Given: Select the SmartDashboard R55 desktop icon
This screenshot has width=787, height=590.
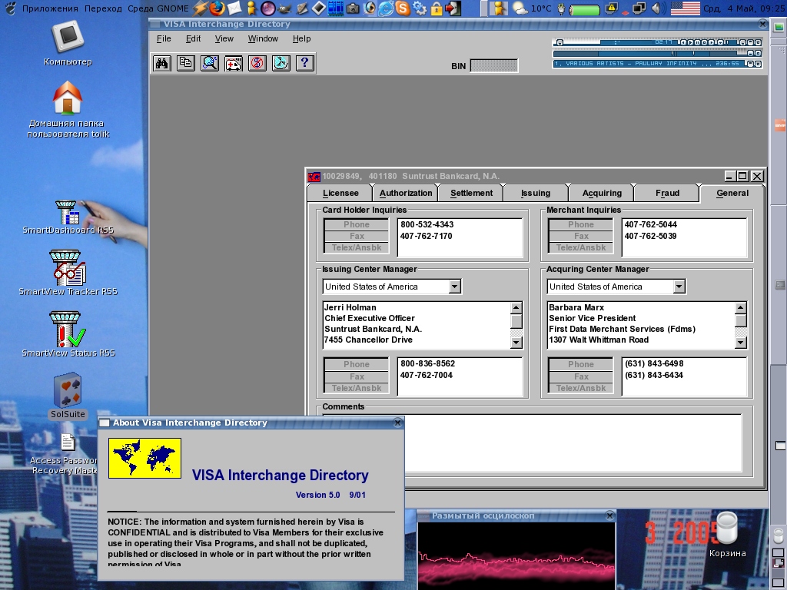Looking at the screenshot, I should 68,217.
